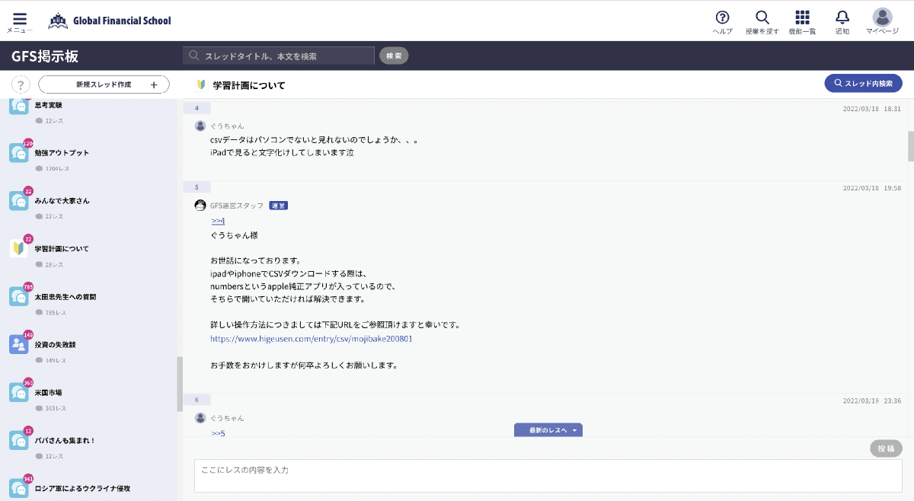Select the 太田忠先生への質問 thread
The height and width of the screenshot is (501, 914).
point(65,296)
